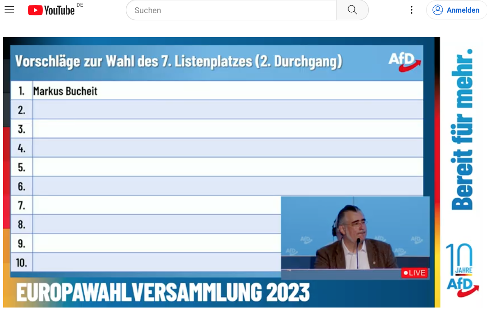Click the video heading Vorschläge zur Wahl
Viewport: 487px width, 317px height.
tap(179, 61)
